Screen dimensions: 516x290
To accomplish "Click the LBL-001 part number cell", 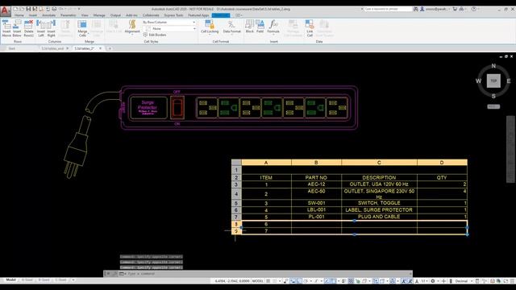I will 316,209.
